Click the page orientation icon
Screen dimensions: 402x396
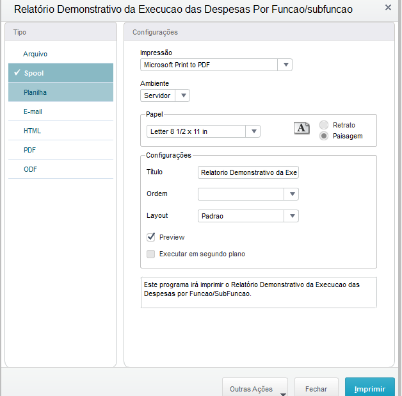301,128
